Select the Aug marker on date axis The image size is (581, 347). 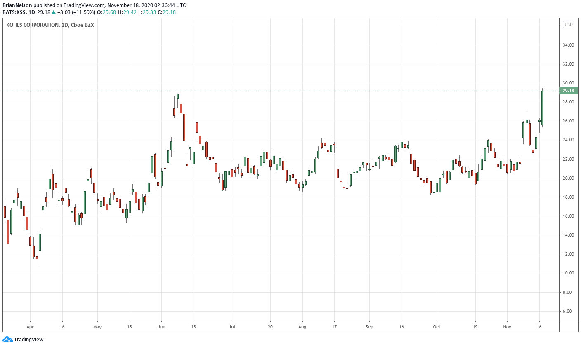coord(302,327)
